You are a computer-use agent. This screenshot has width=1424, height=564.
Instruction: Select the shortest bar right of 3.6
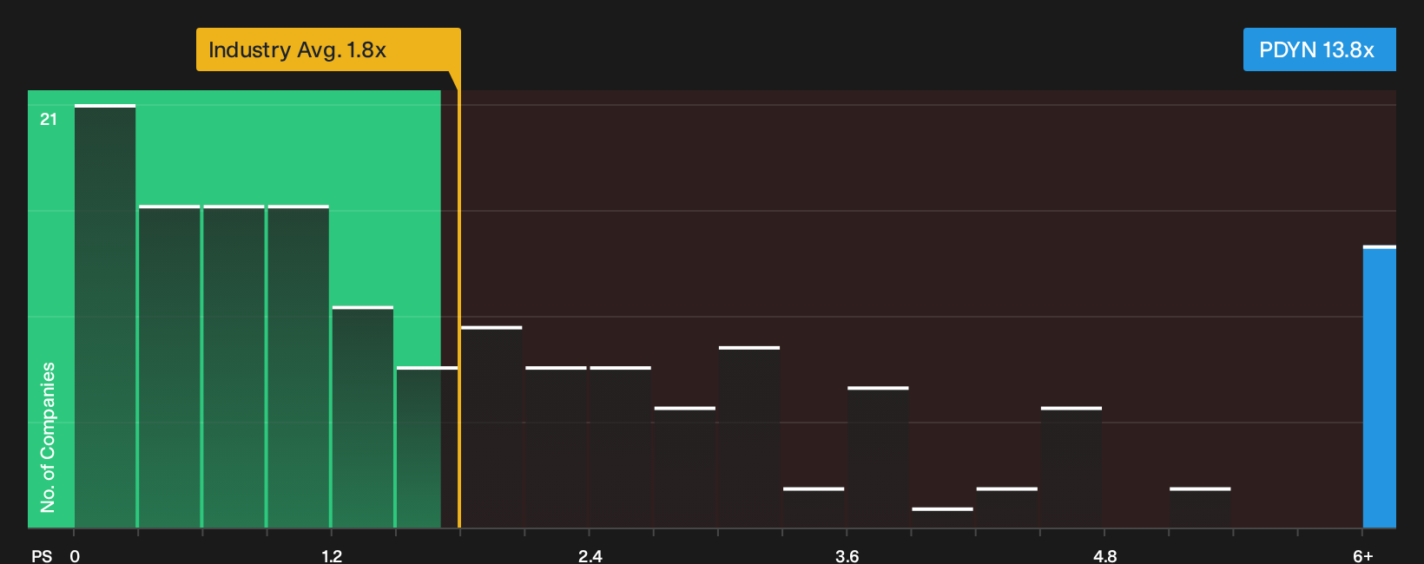[942, 517]
